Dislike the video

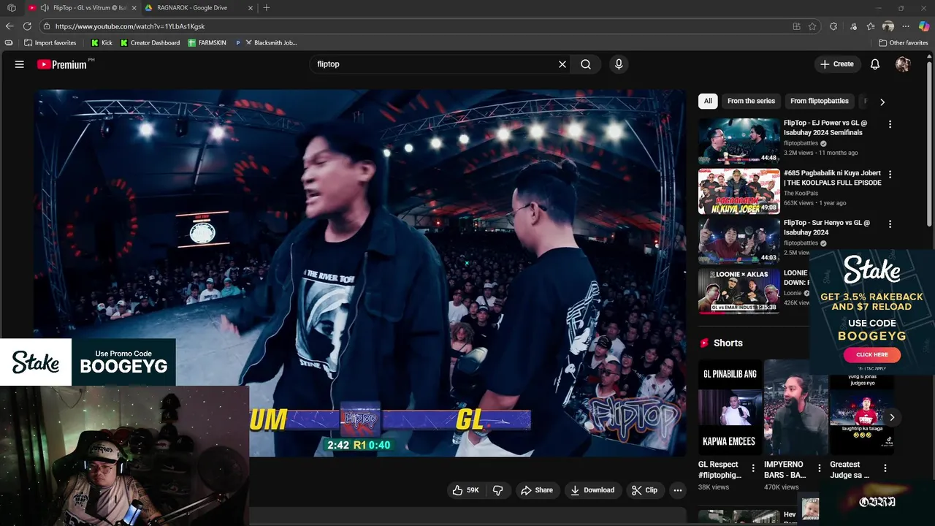tap(498, 490)
